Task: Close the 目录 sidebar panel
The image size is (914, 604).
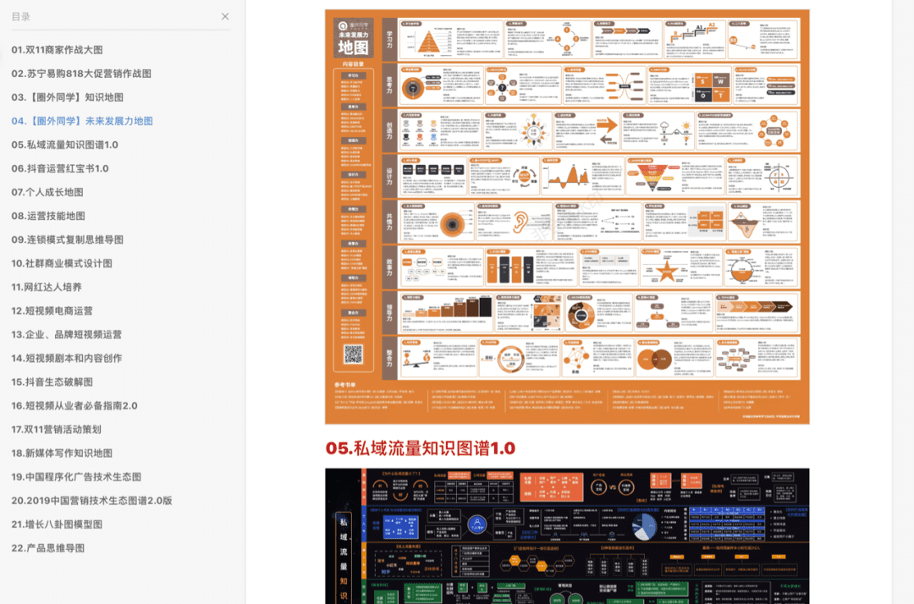Action: point(225,17)
